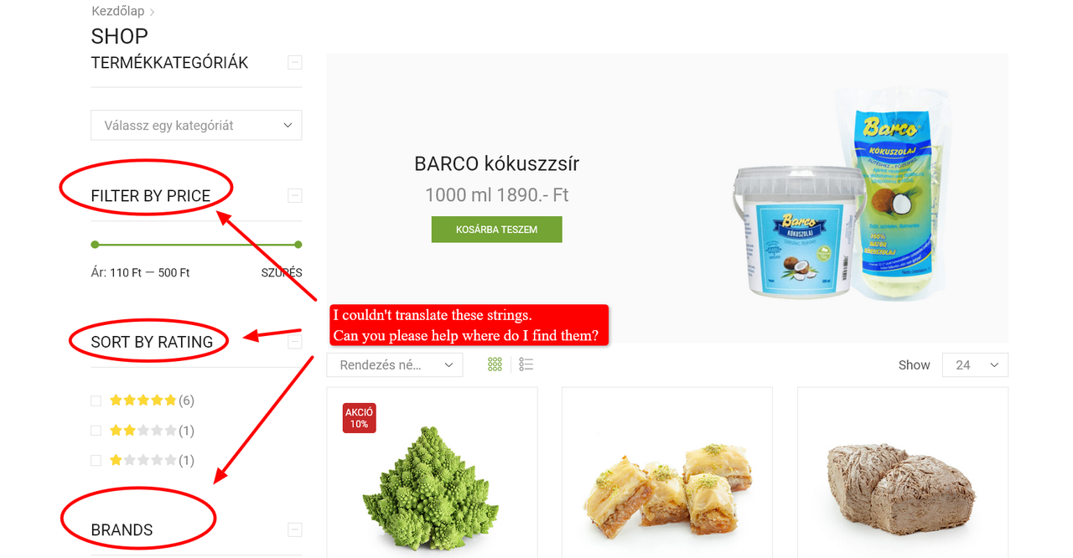Viewport: 1073px width, 558px height.
Task: Open the Show 24 items dropdown
Action: pos(975,364)
